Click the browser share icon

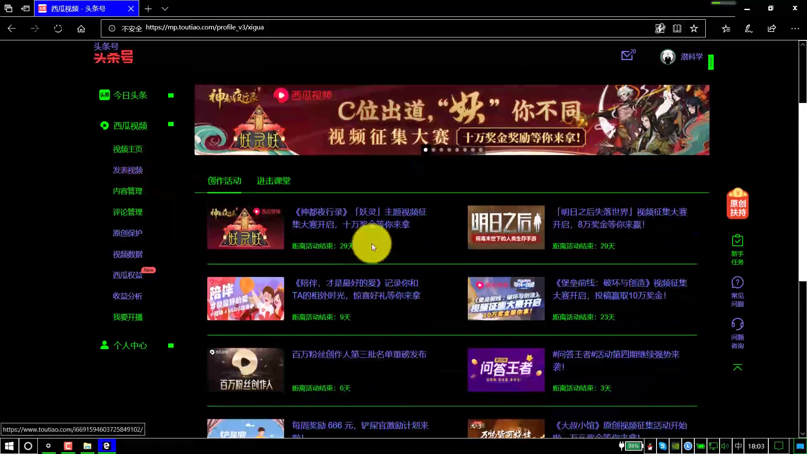click(772, 29)
